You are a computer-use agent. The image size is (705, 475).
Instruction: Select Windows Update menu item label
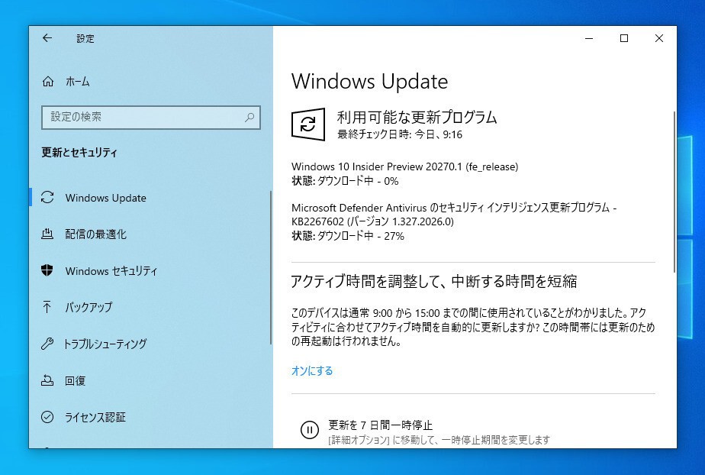click(x=105, y=198)
